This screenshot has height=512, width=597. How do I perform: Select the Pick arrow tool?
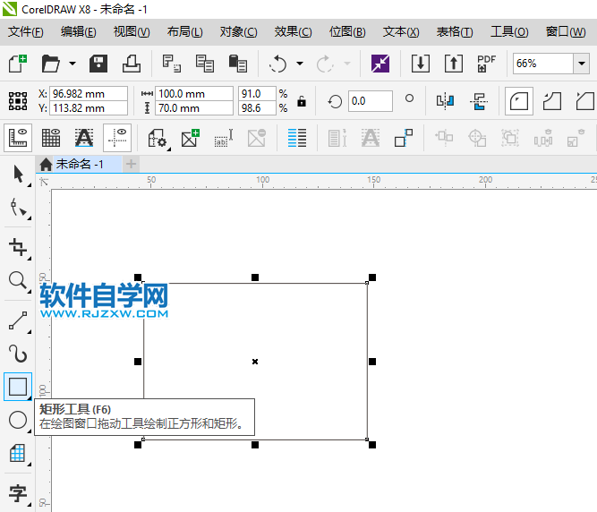(18, 175)
